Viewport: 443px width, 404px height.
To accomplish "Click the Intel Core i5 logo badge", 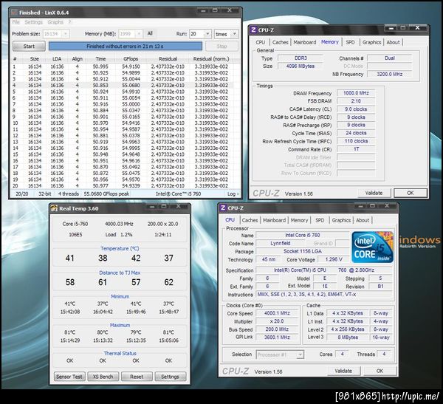I will (x=373, y=247).
